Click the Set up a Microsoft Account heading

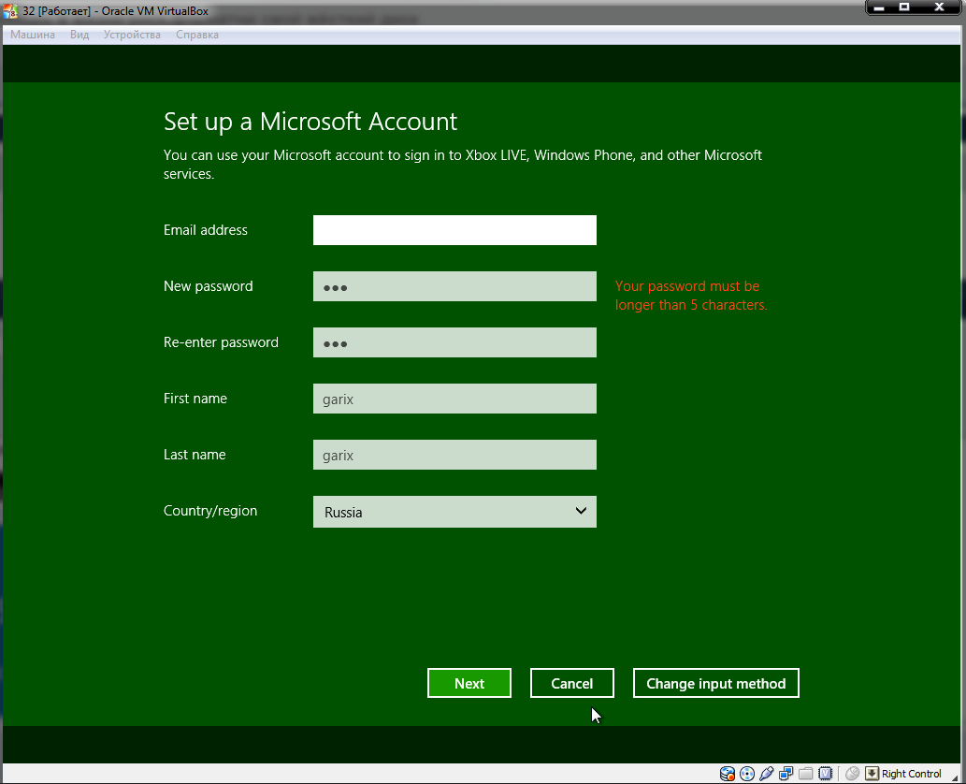point(310,122)
